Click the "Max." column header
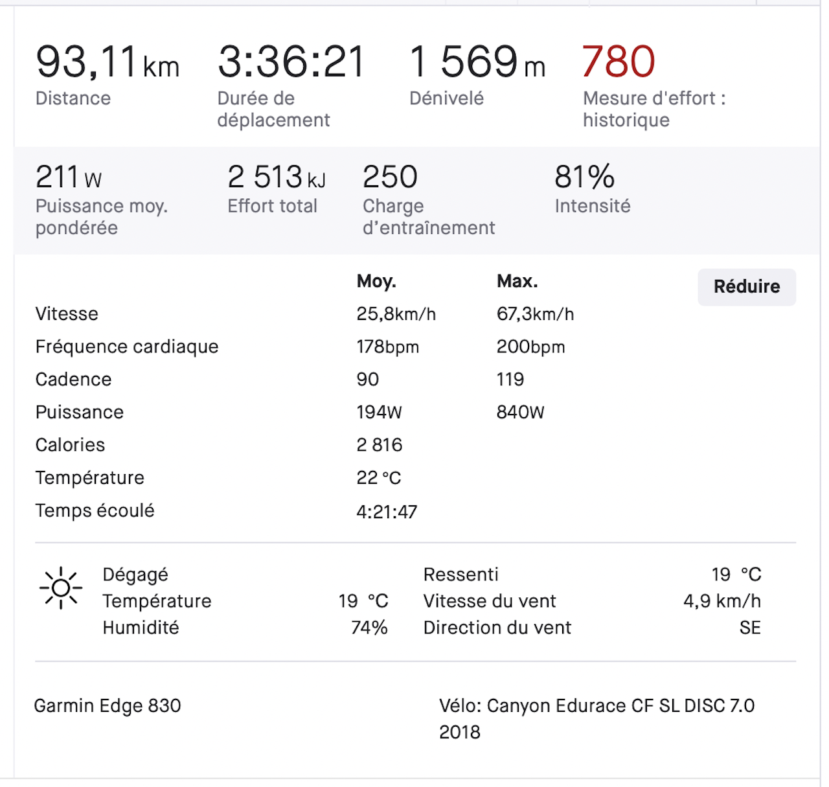 click(x=517, y=281)
